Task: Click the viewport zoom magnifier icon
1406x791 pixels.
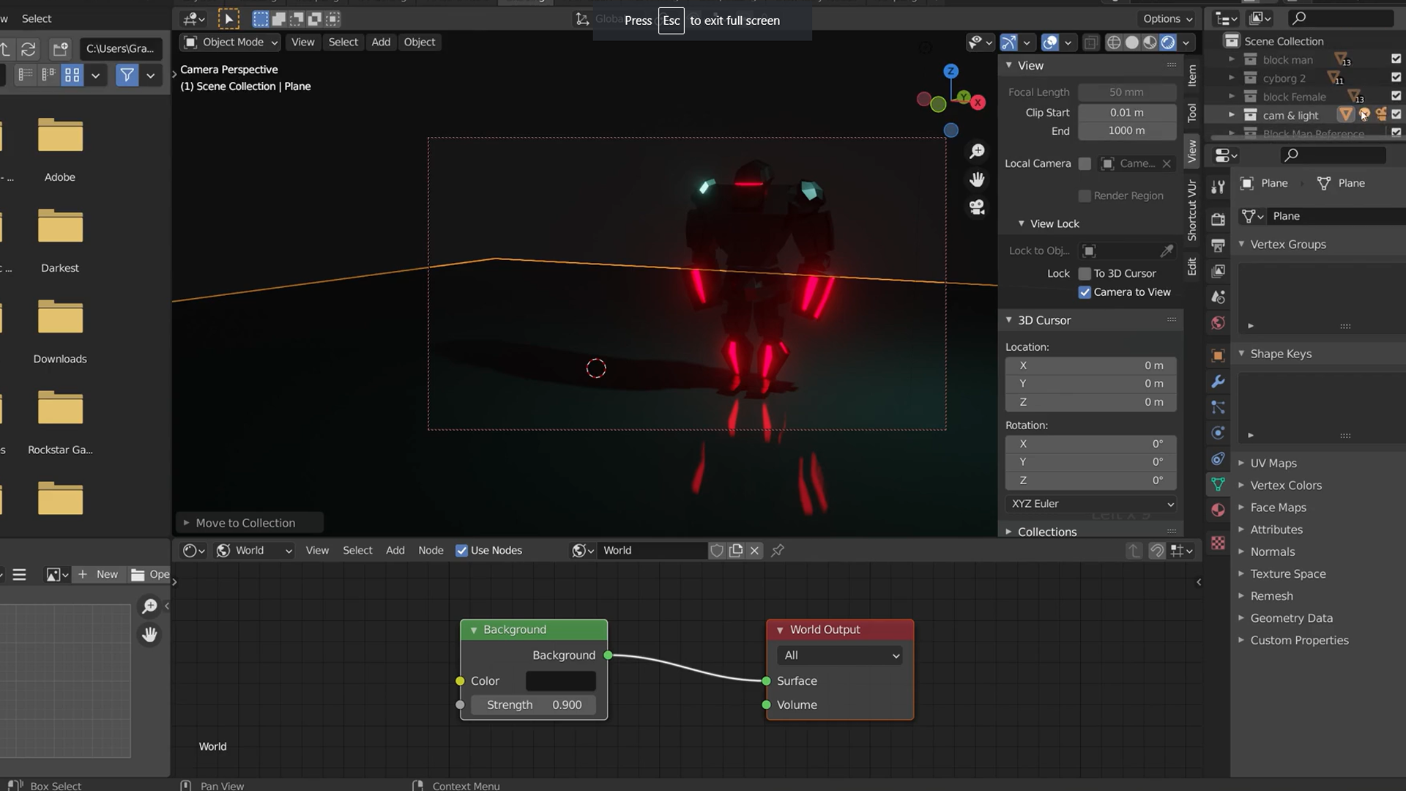Action: (977, 152)
